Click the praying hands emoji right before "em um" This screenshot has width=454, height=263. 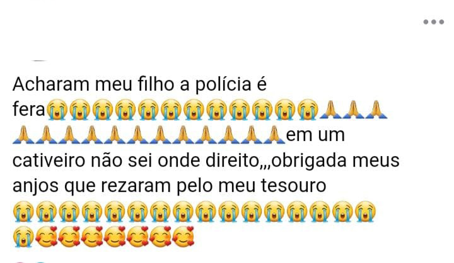274,135
